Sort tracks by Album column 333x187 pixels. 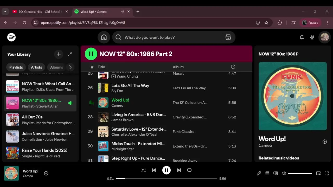[x=178, y=67]
